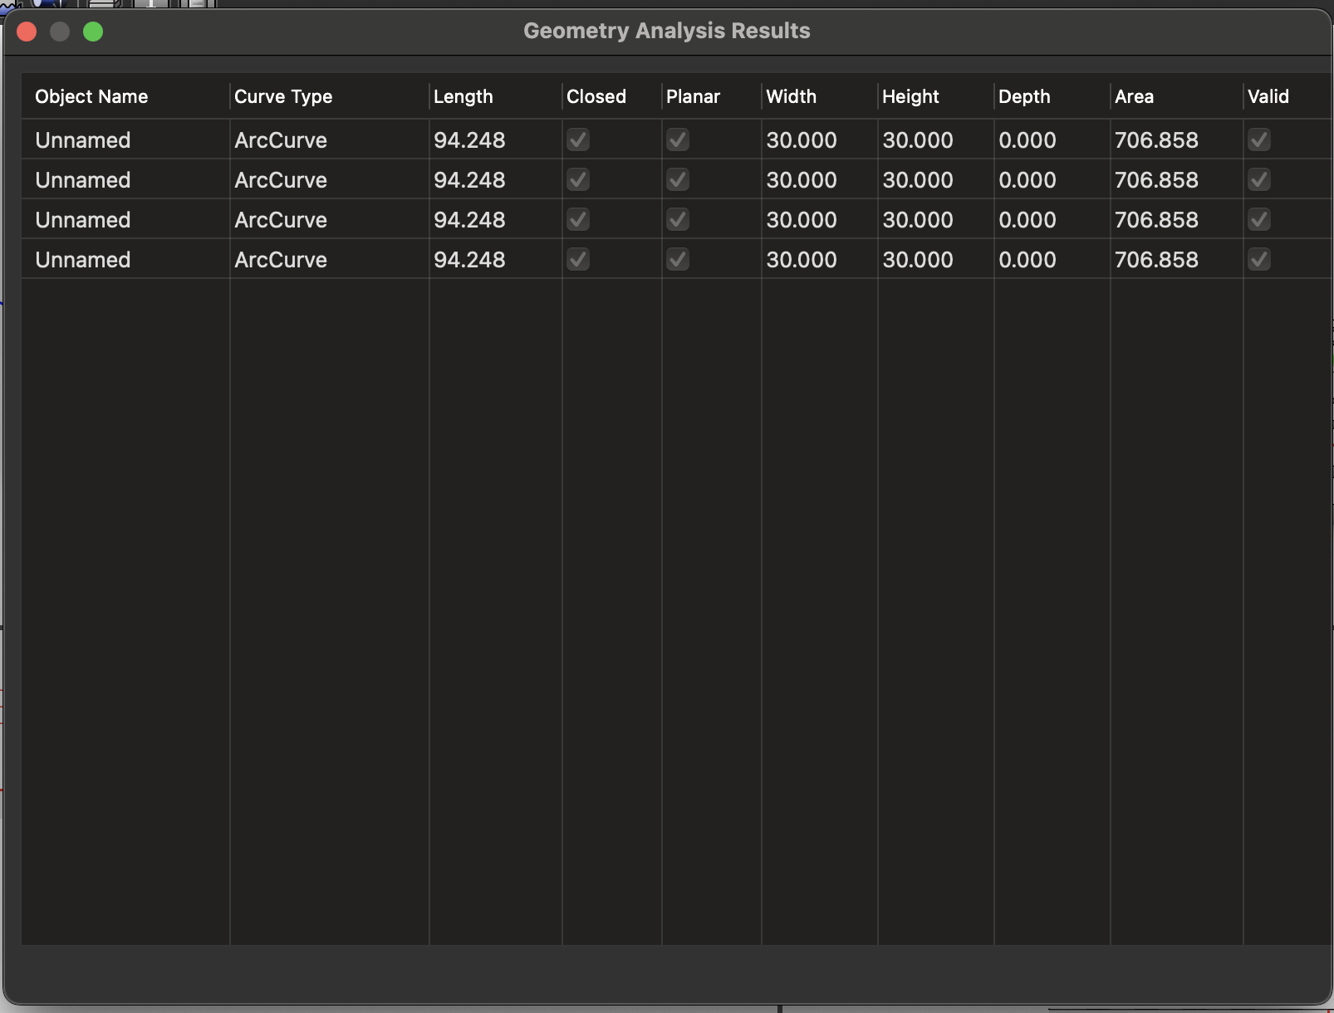Screen dimensions: 1334x1013
Task: Toggle Closed checkbox in the fourth row
Action: [578, 259]
